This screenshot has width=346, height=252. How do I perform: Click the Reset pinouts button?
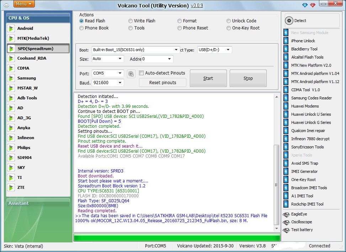(163, 83)
